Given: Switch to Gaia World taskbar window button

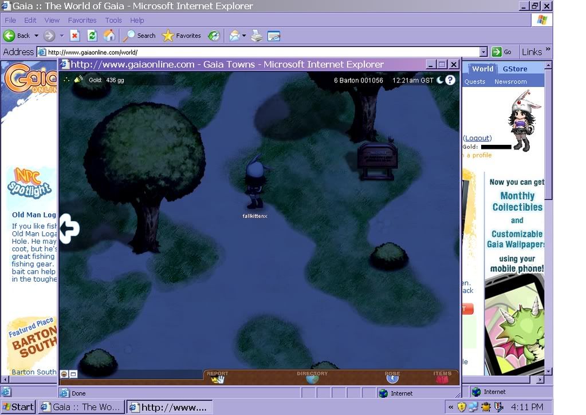Looking at the screenshot, I should point(81,407).
